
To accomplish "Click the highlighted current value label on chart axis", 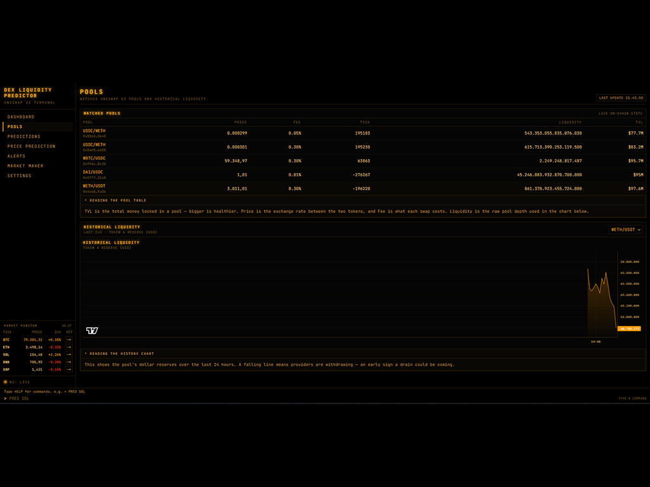I will 629,329.
